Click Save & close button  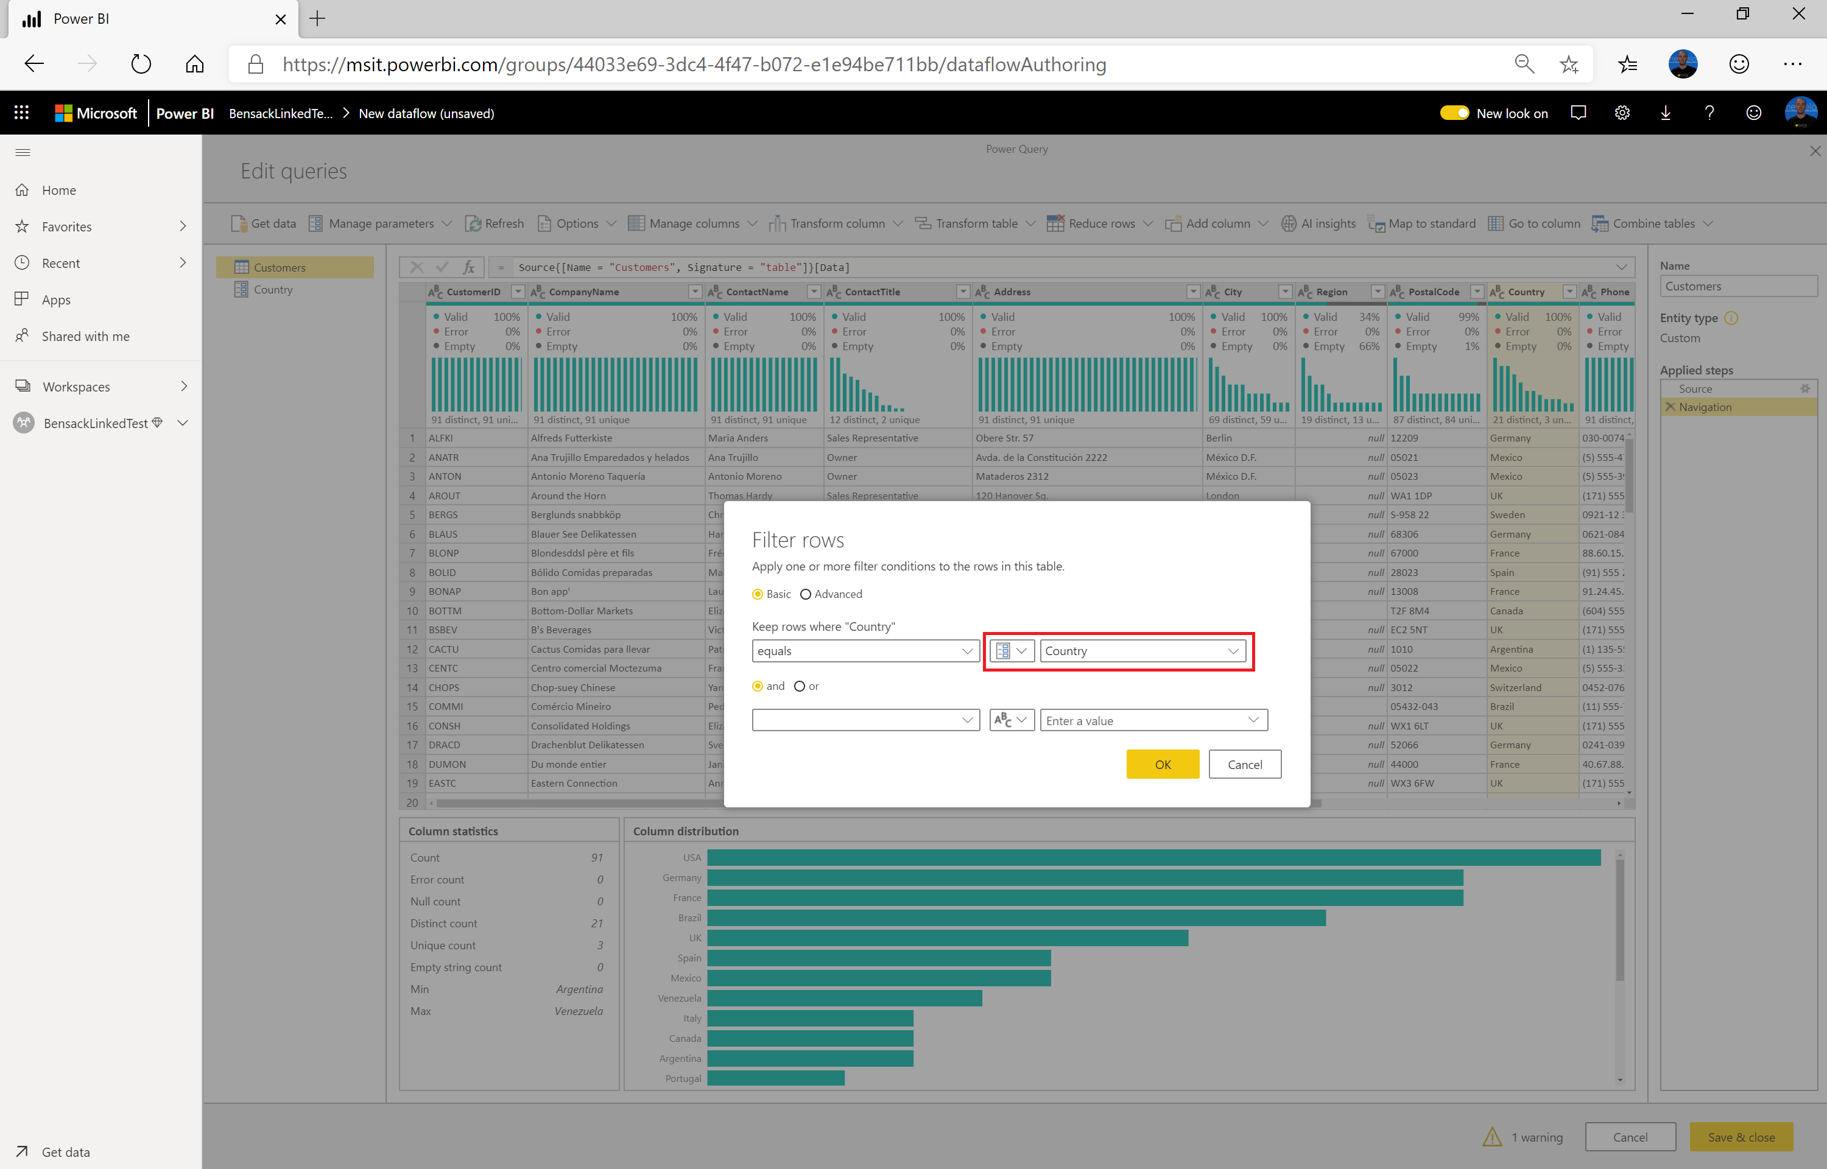(x=1741, y=1137)
